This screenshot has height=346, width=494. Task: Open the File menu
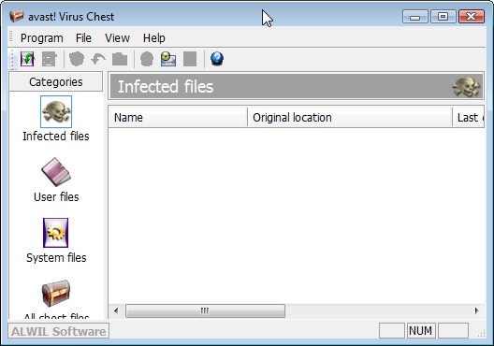tap(83, 38)
